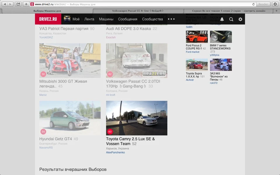This screenshot has width=280, height=175.
Task: Switch to the Volkswagen Passat CC R-line tab
Action: [x=138, y=11]
